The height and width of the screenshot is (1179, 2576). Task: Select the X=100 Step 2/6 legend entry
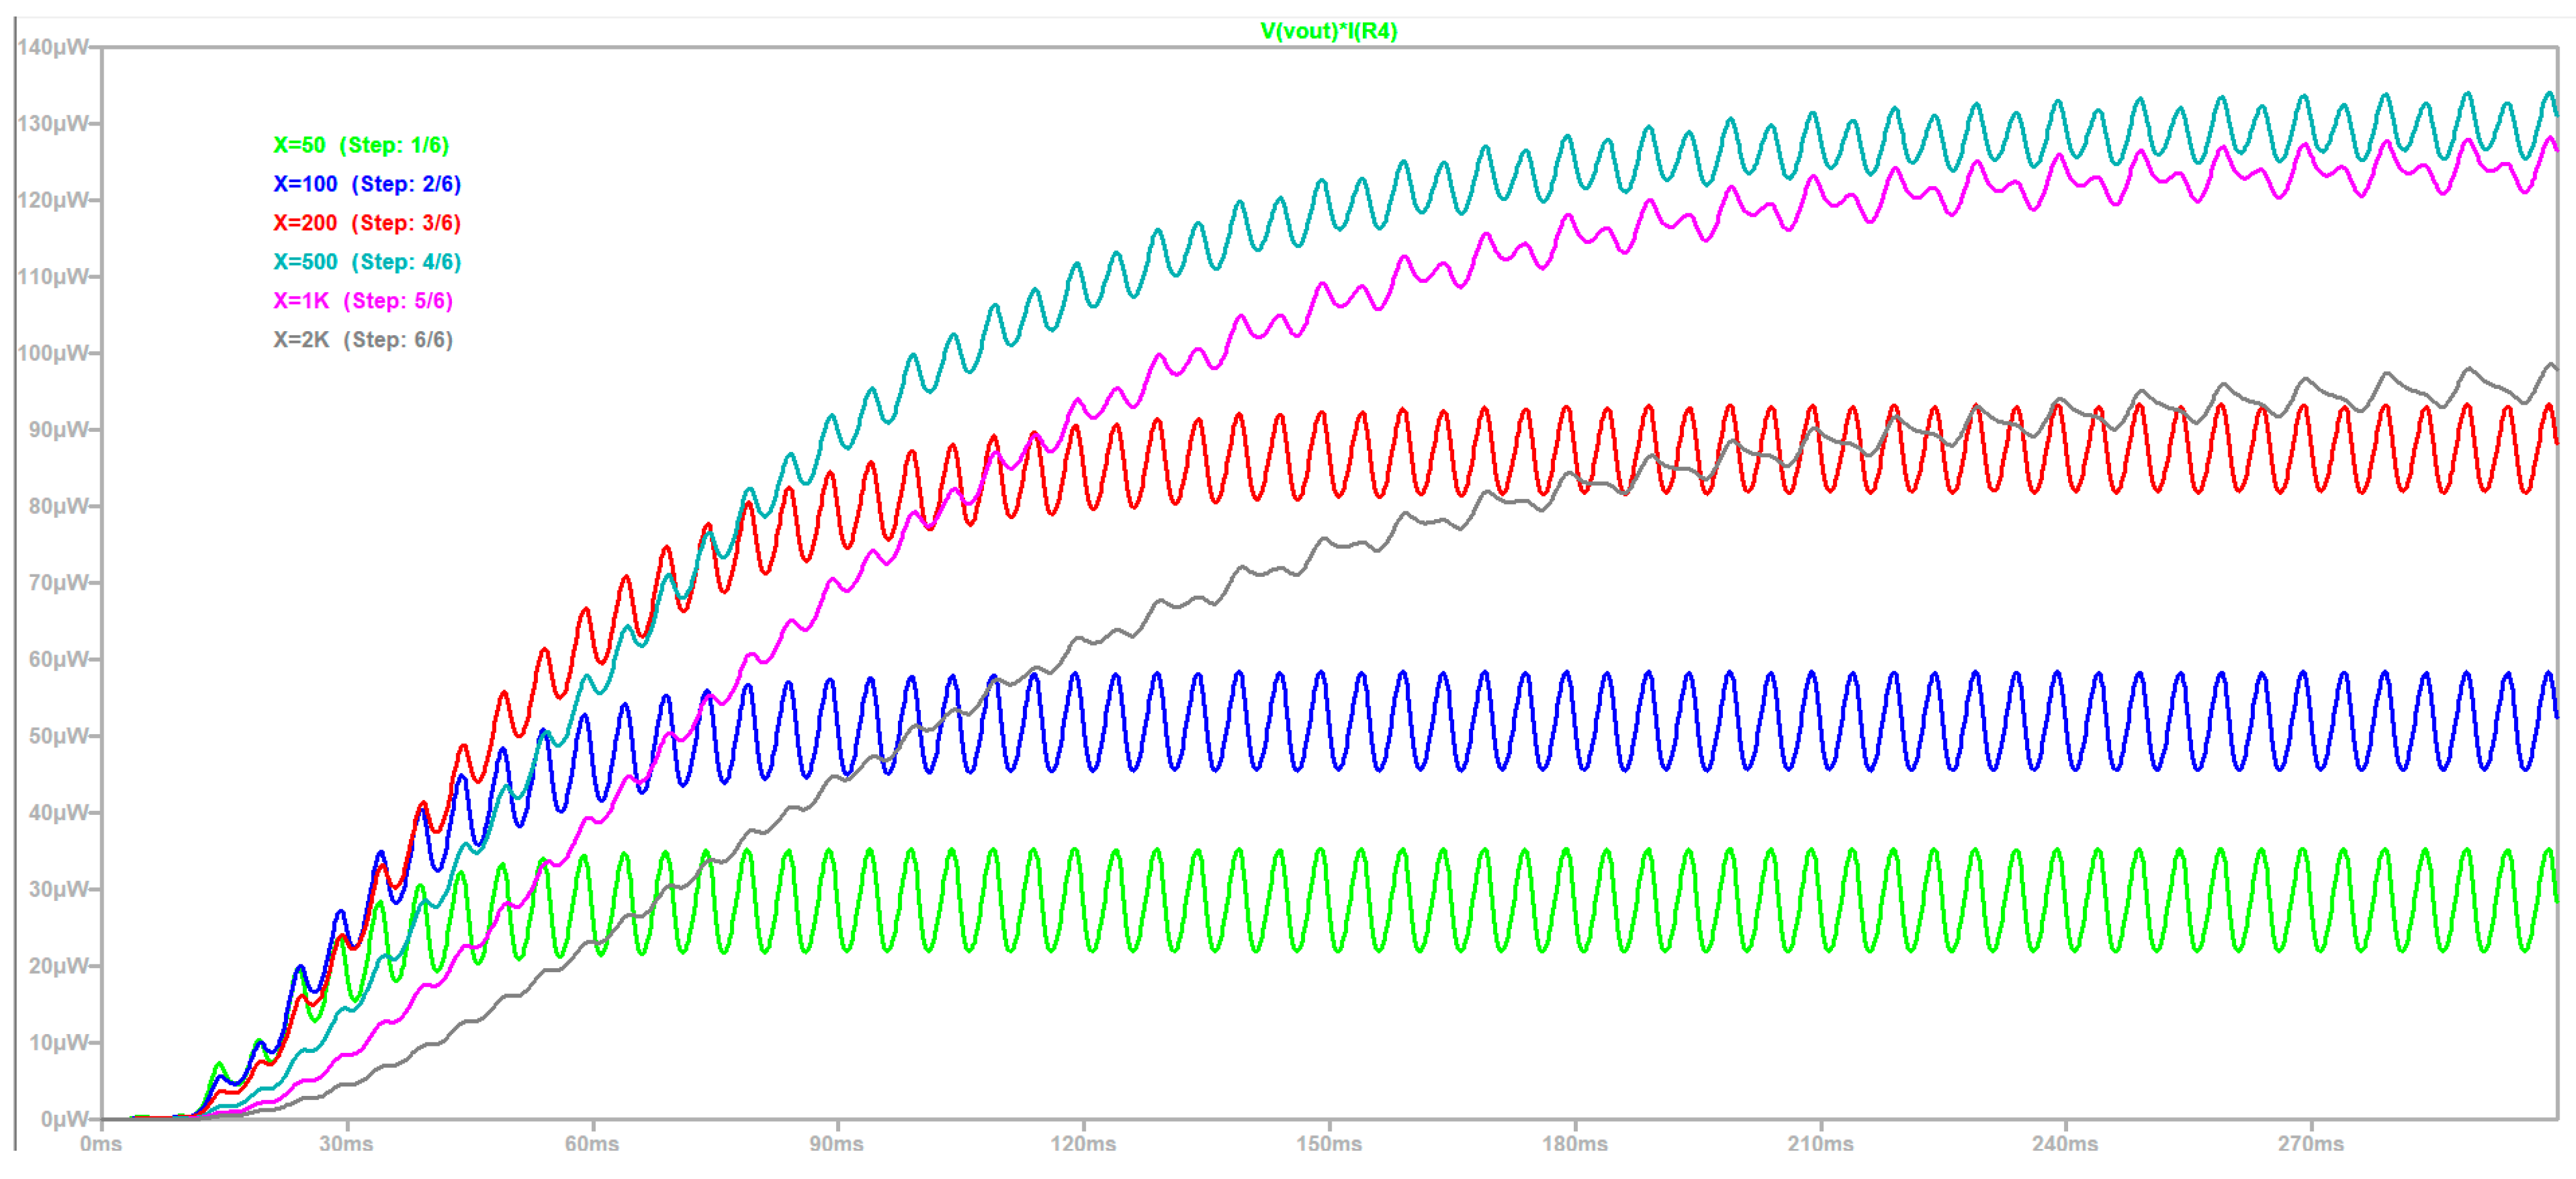[x=367, y=184]
